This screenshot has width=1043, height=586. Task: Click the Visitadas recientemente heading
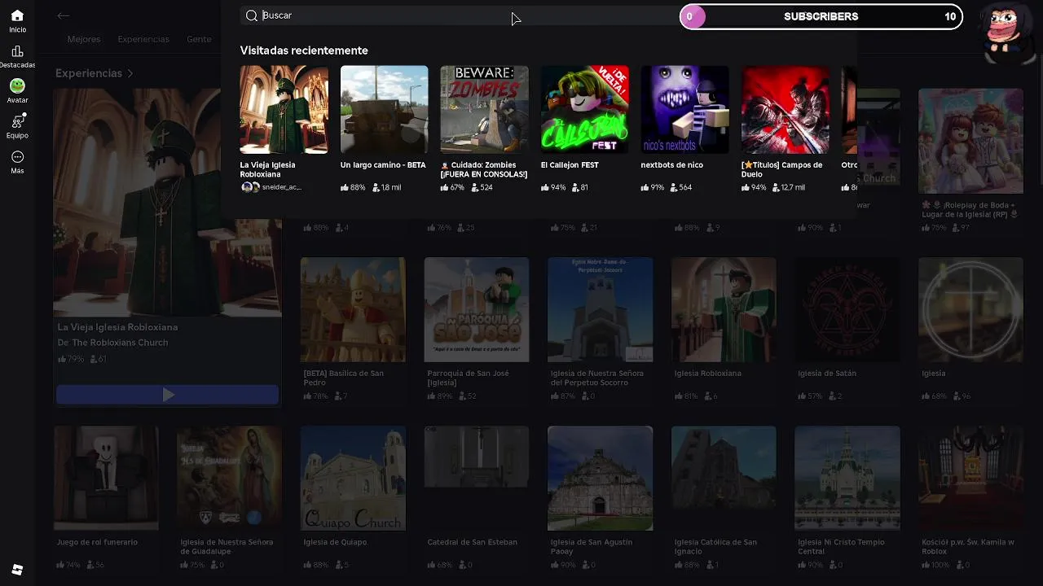[x=304, y=50]
